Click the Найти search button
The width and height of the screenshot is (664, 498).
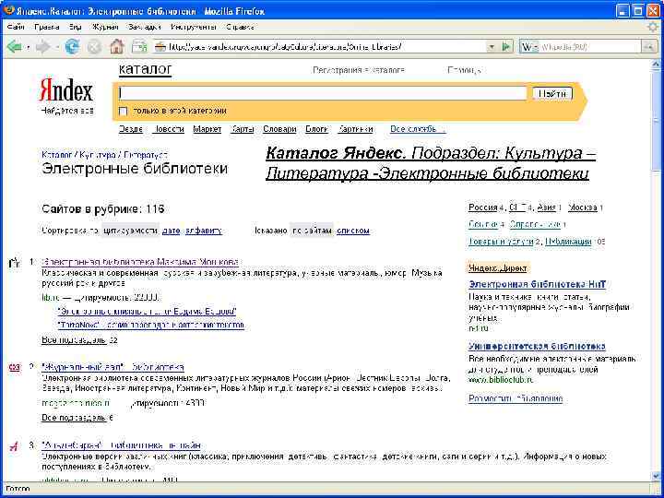pos(552,93)
